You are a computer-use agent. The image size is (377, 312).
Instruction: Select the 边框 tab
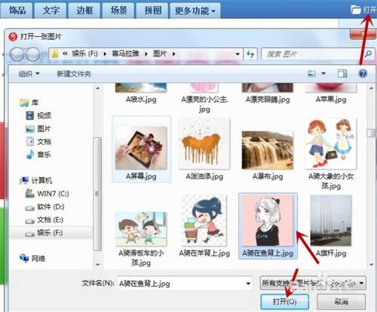pyautogui.click(x=84, y=11)
